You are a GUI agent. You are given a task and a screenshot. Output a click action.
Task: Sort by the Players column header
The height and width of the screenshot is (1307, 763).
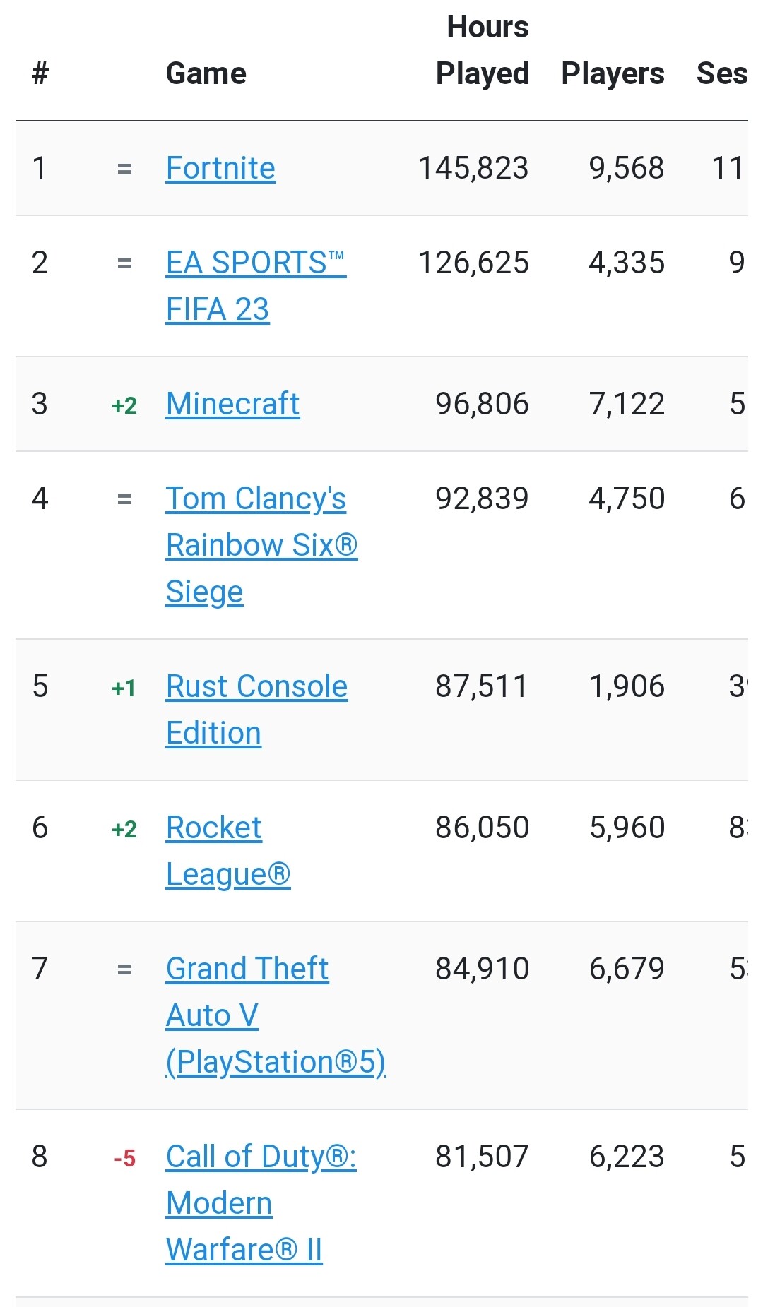613,73
